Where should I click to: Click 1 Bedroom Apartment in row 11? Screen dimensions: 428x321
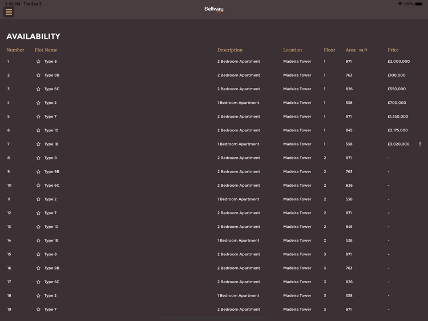point(239,199)
